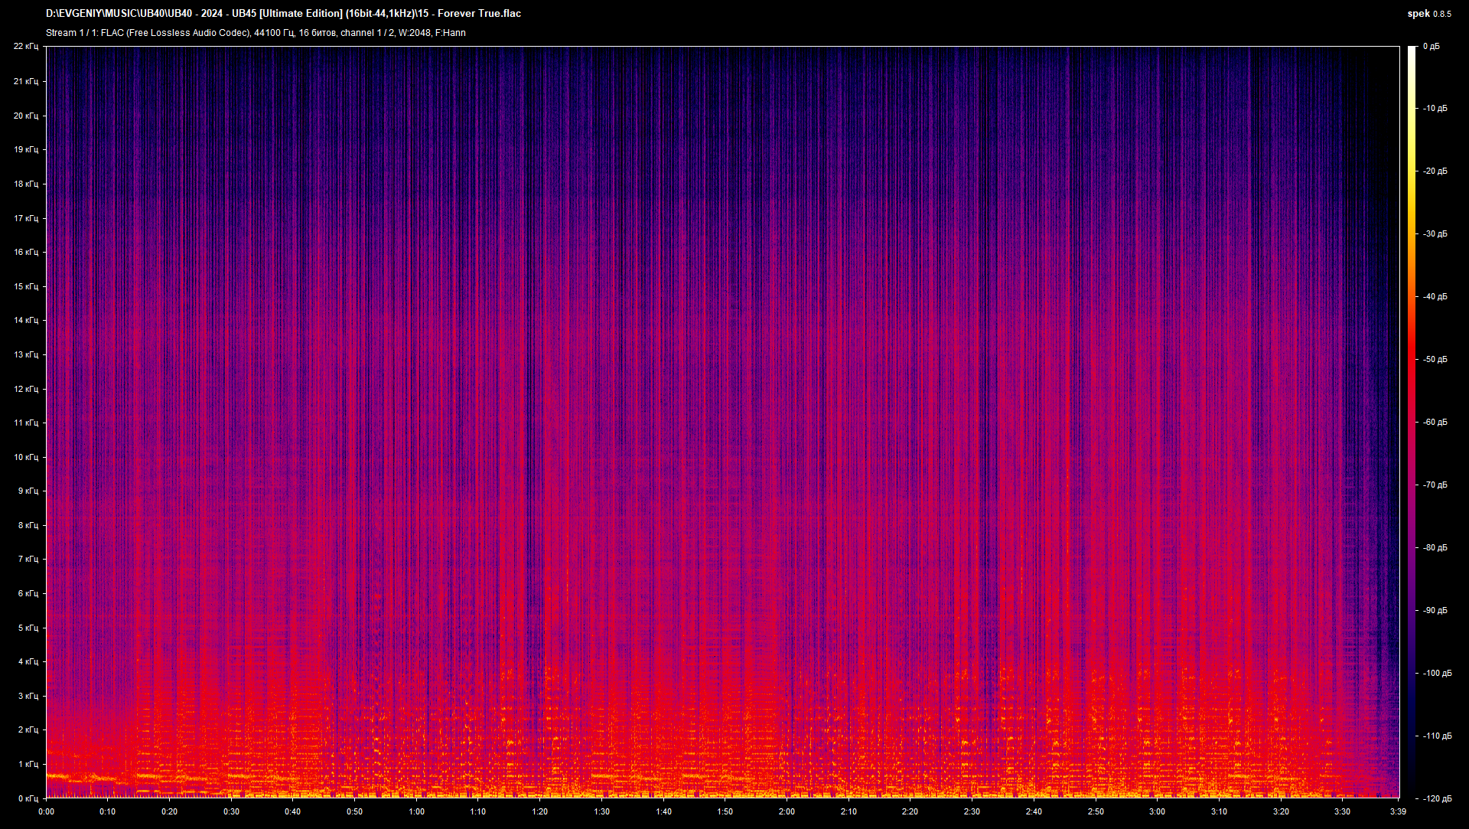Image resolution: width=1469 pixels, height=829 pixels.
Task: Click the 14 кГц frequency axis label
Action: point(25,320)
